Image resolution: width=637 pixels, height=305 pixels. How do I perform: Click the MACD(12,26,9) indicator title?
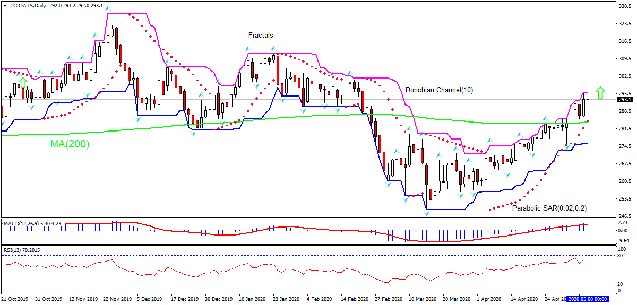25,224
